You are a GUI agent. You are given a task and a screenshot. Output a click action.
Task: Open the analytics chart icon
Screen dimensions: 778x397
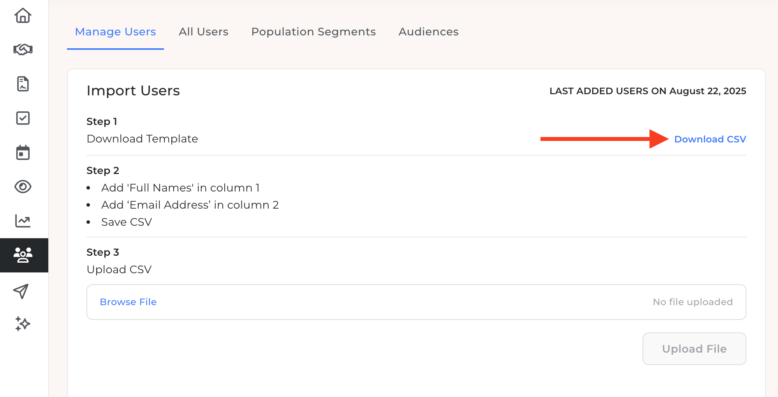tap(23, 221)
